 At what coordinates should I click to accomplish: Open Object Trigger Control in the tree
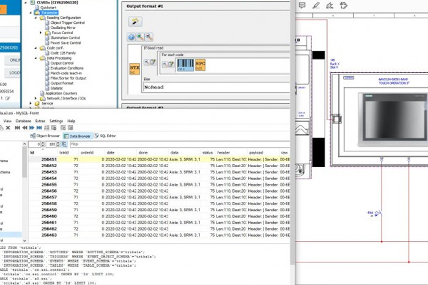point(67,23)
